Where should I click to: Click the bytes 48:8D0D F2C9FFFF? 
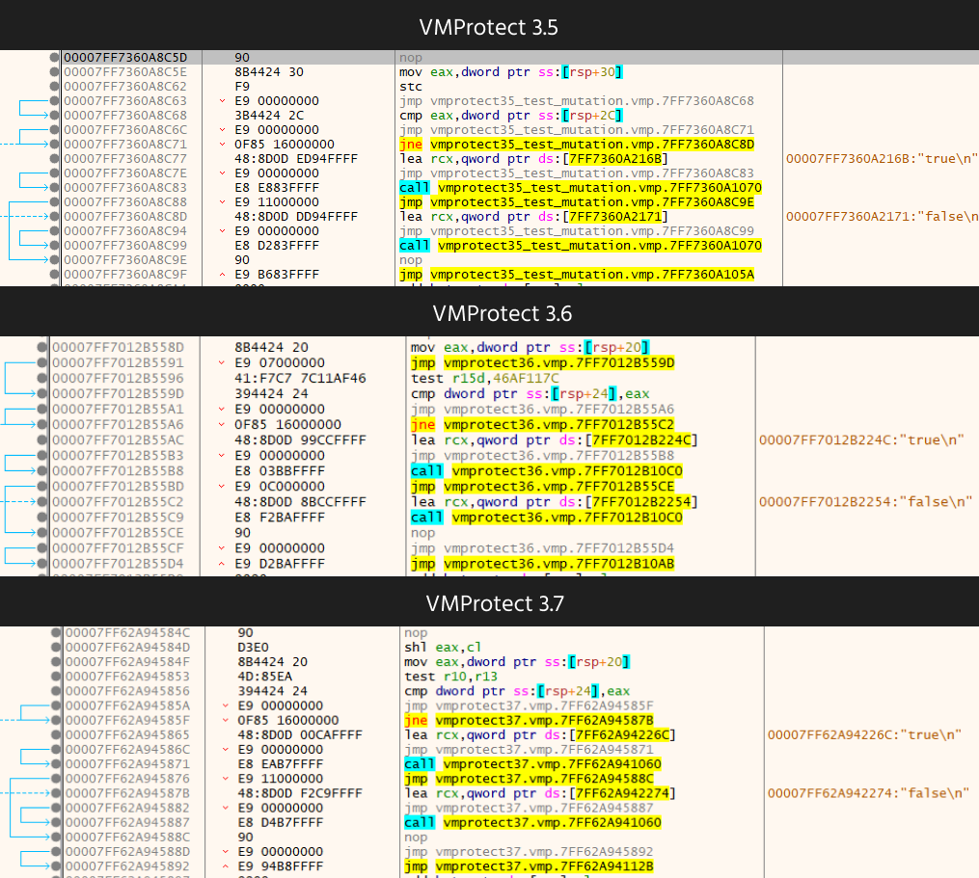pos(300,793)
